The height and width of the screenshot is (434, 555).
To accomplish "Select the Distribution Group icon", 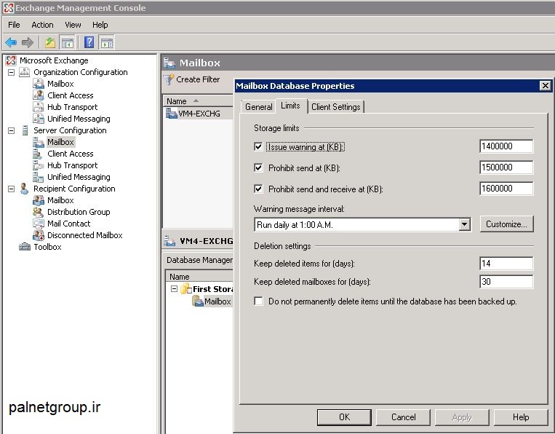I will tap(39, 212).
